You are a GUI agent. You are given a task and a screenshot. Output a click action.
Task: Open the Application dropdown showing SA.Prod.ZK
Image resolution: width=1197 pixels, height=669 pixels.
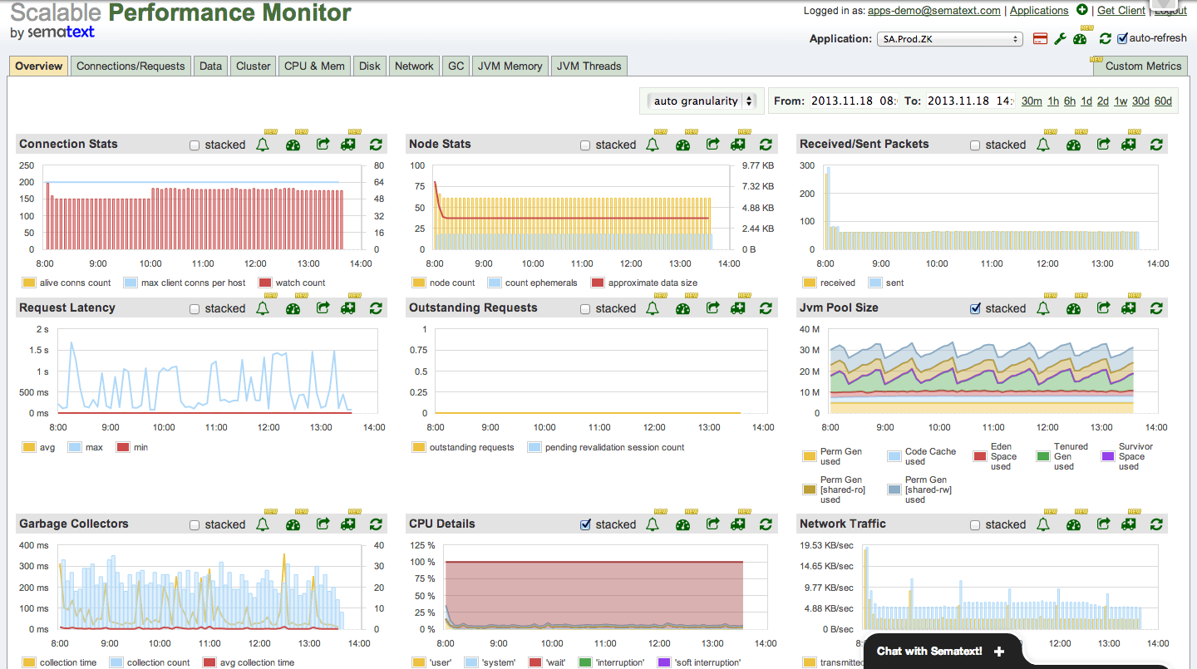coord(950,39)
